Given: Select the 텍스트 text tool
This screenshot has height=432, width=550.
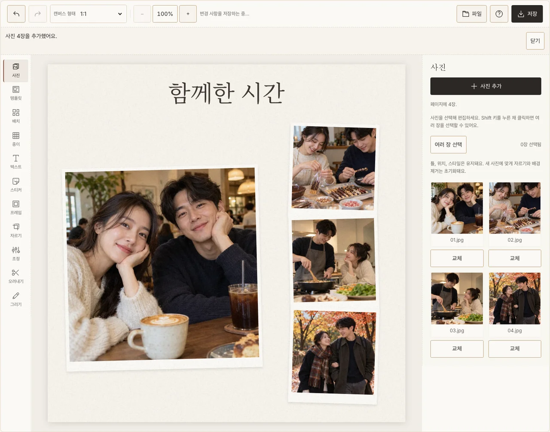Looking at the screenshot, I should 16,162.
